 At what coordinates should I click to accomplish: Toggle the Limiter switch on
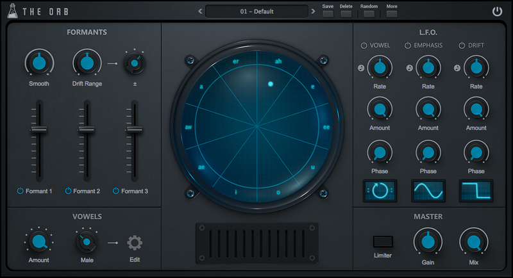point(383,241)
